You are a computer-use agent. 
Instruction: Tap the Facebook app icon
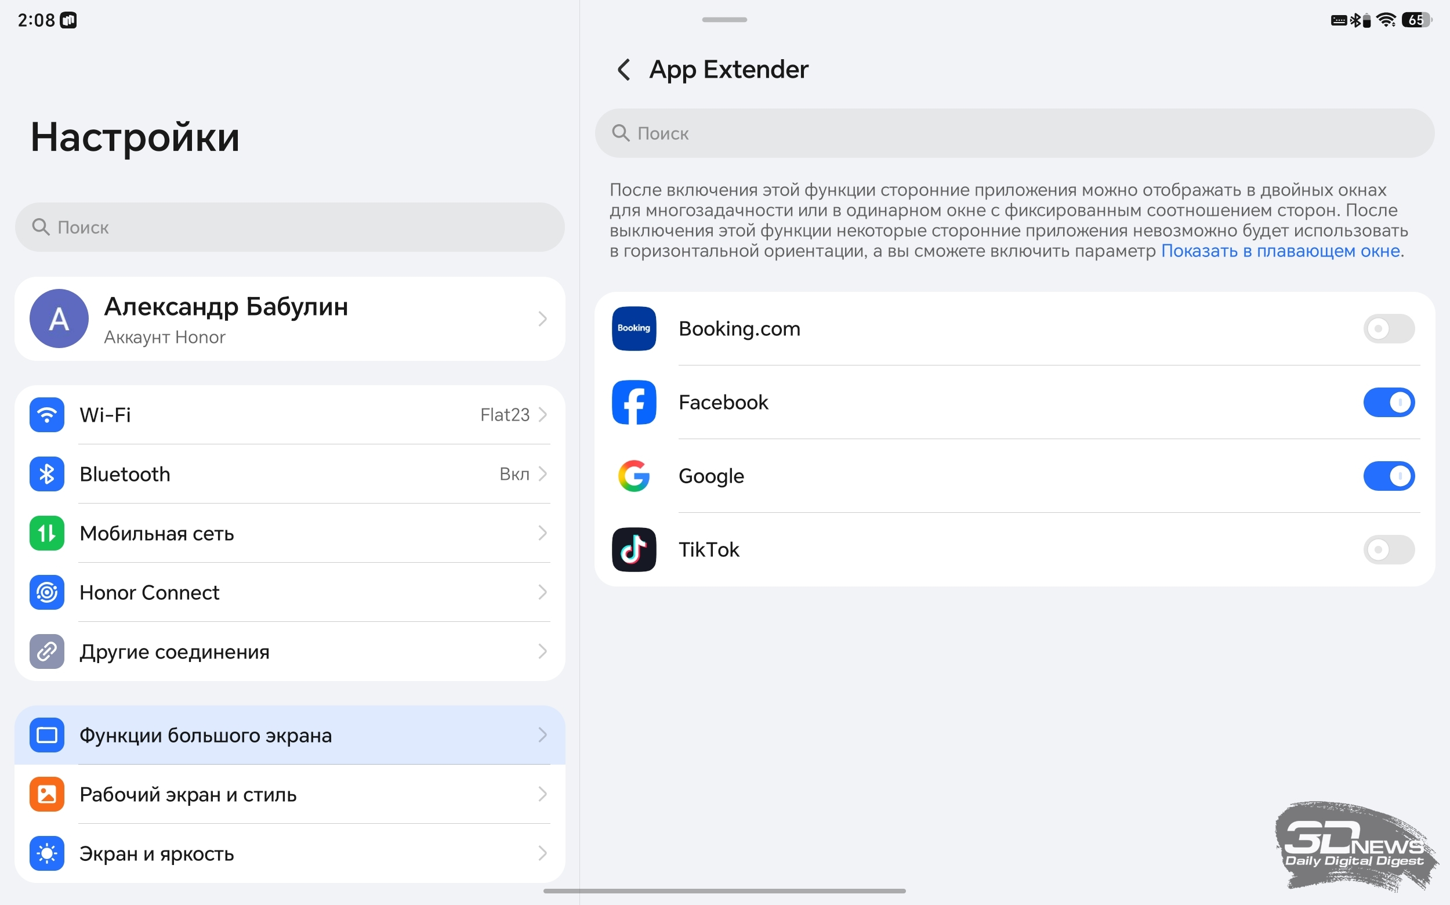[x=634, y=402]
